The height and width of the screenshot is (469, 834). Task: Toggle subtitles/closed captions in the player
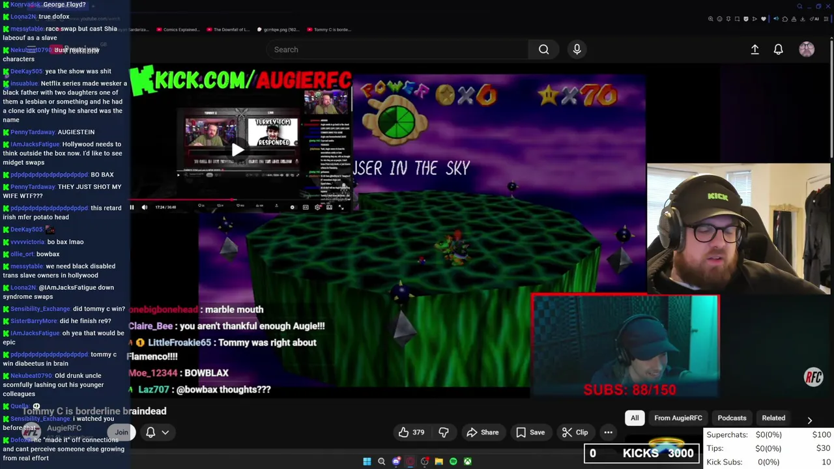tap(306, 207)
